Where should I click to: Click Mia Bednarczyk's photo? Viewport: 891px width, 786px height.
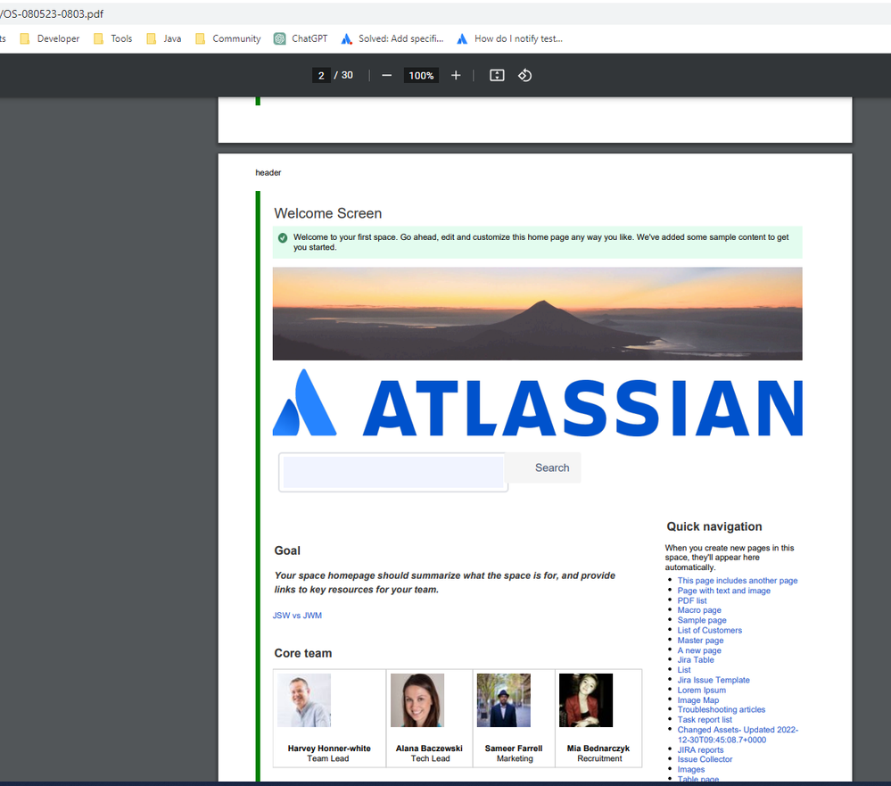pos(586,700)
